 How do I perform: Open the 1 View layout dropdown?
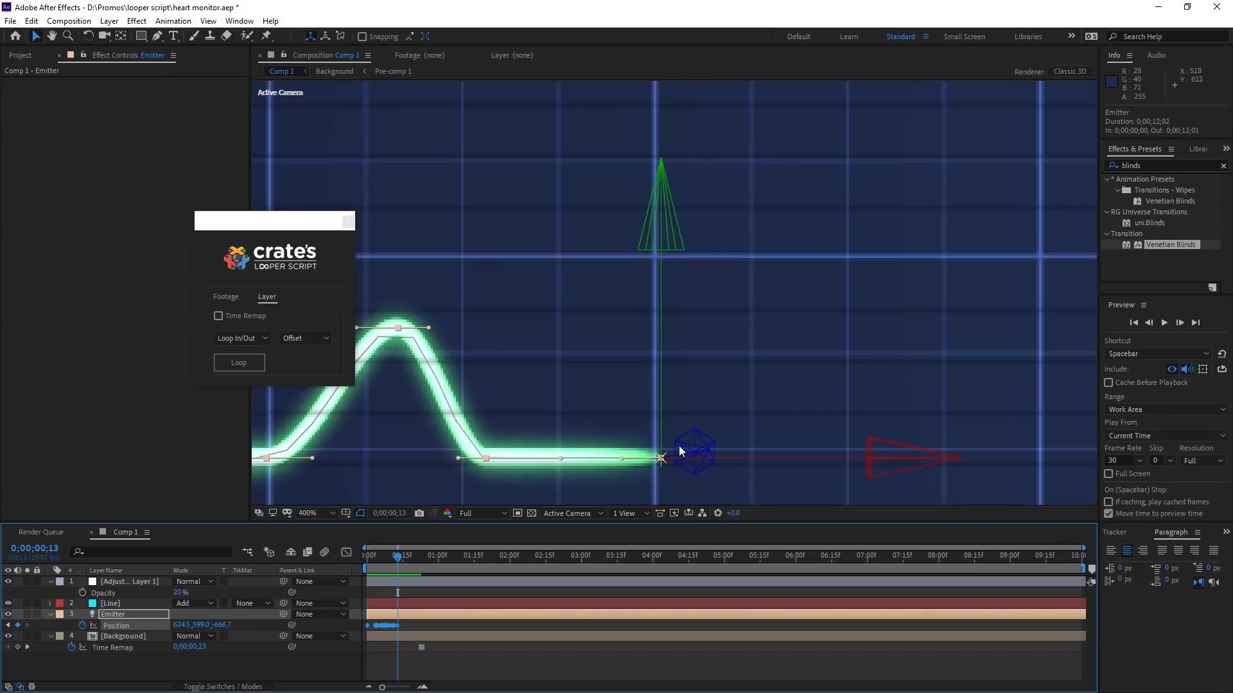click(631, 513)
